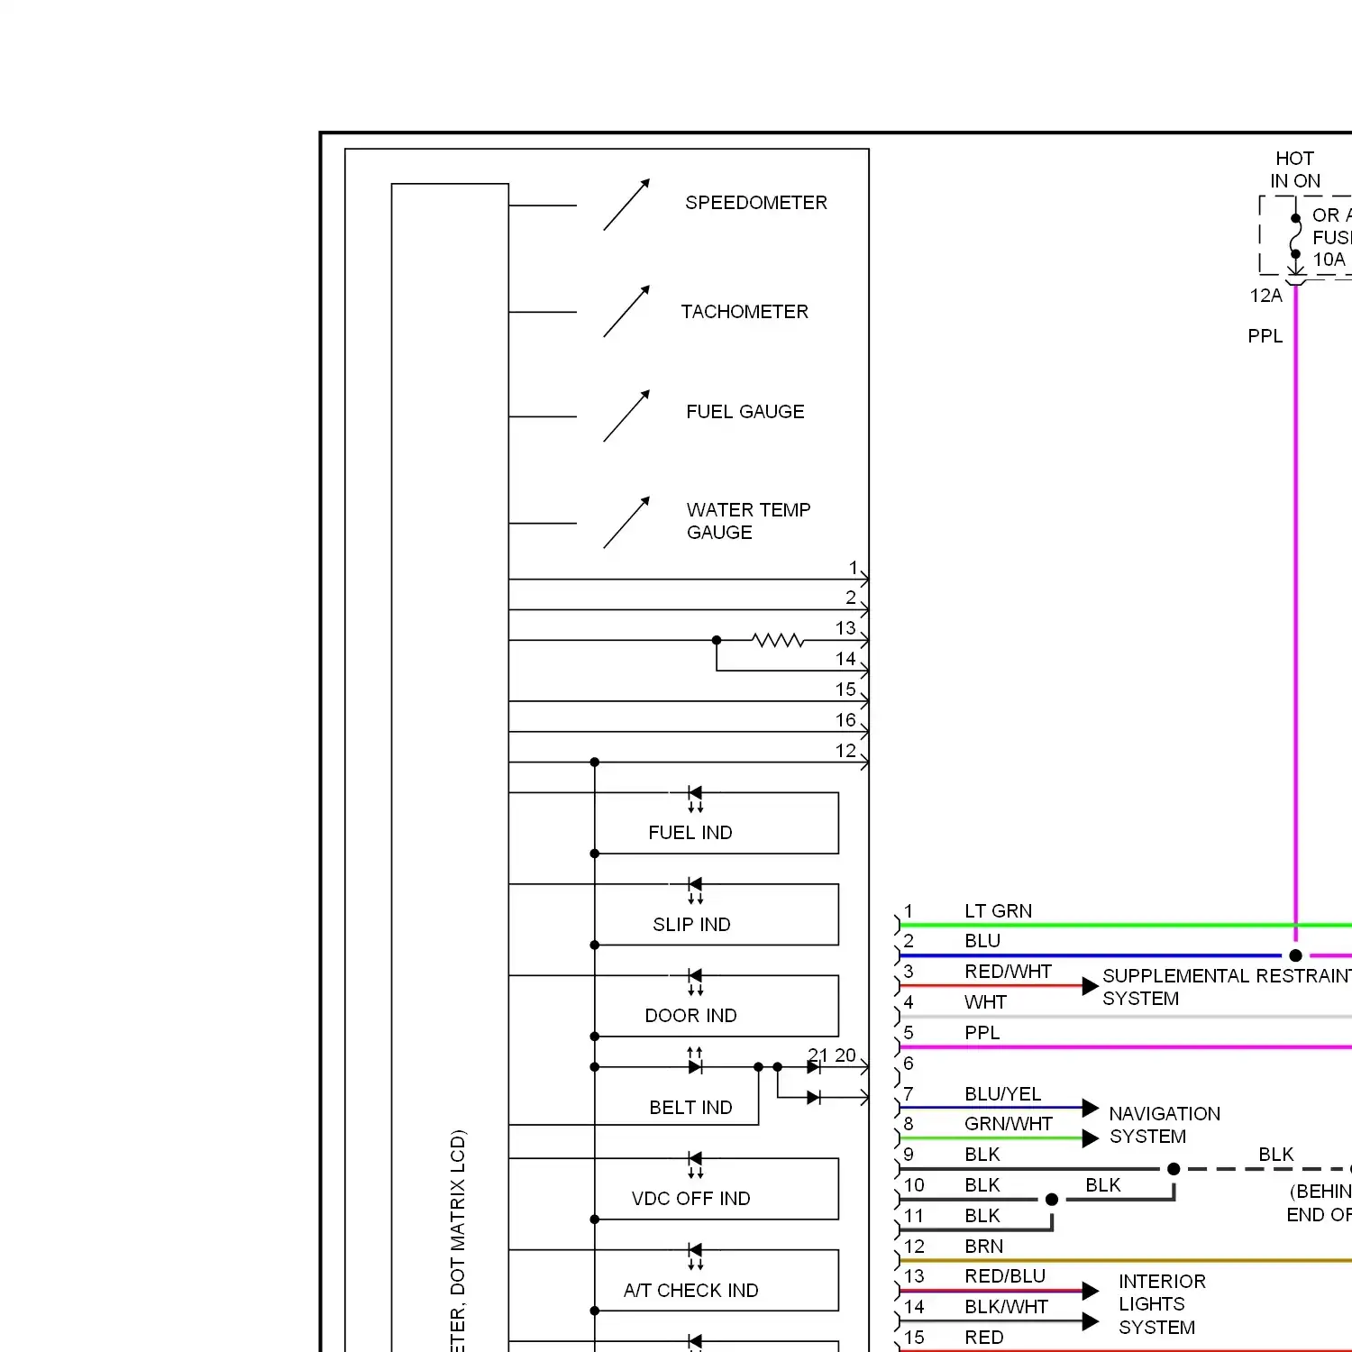Click the BLK/WHT wire label
The height and width of the screenshot is (1352, 1352).
[1006, 1307]
